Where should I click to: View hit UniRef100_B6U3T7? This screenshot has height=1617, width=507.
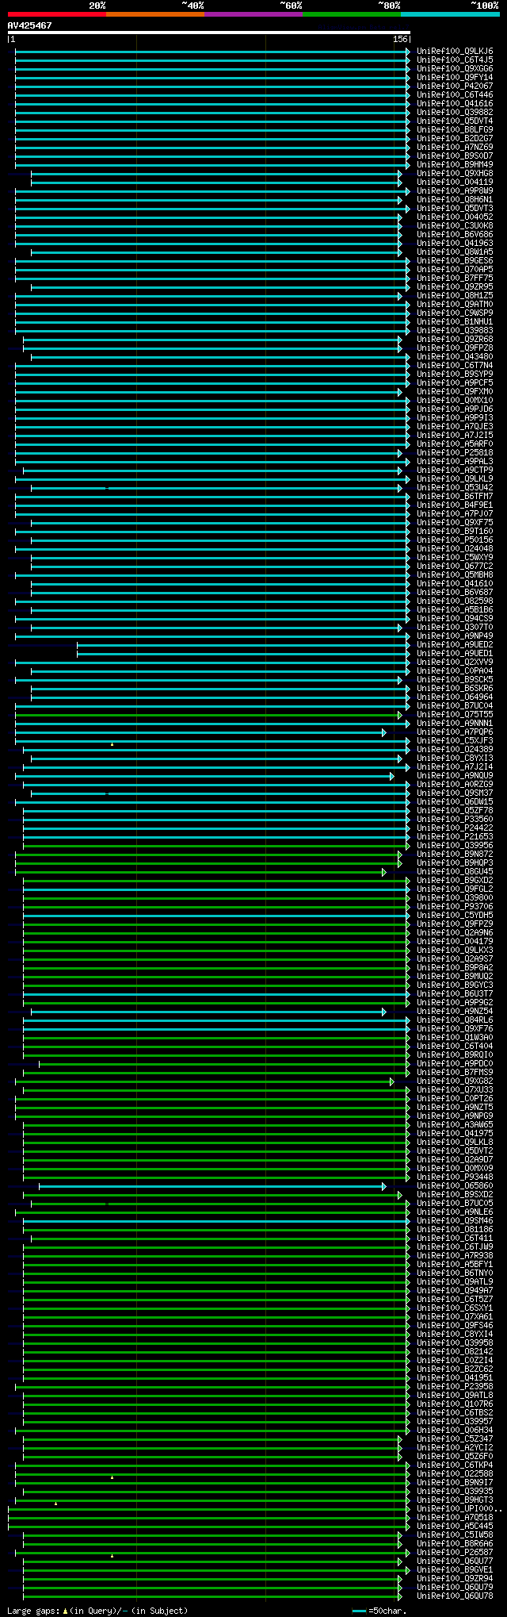coord(455,993)
